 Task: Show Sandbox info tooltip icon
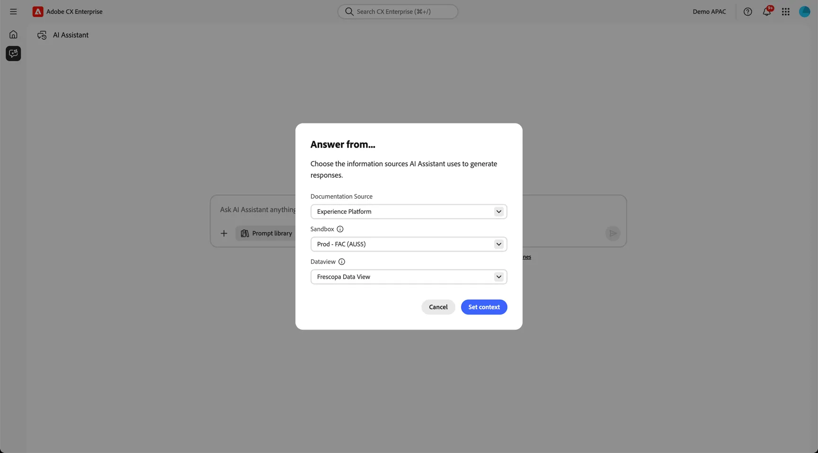(340, 229)
